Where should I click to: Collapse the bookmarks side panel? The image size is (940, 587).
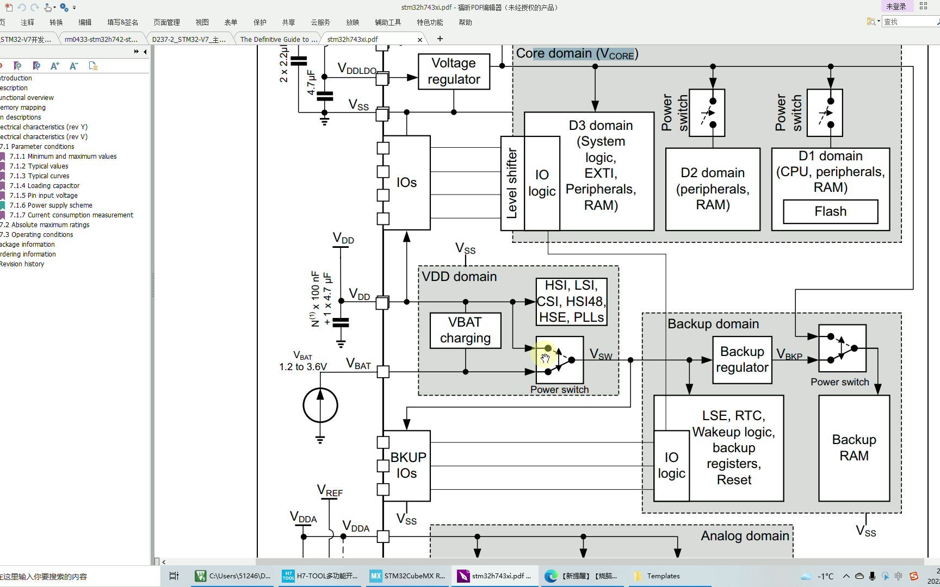145,52
